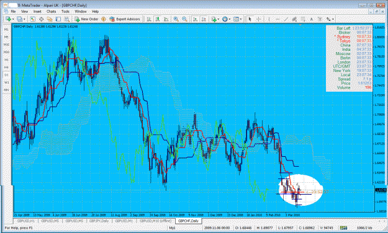Open the Insert menu

tap(37, 11)
